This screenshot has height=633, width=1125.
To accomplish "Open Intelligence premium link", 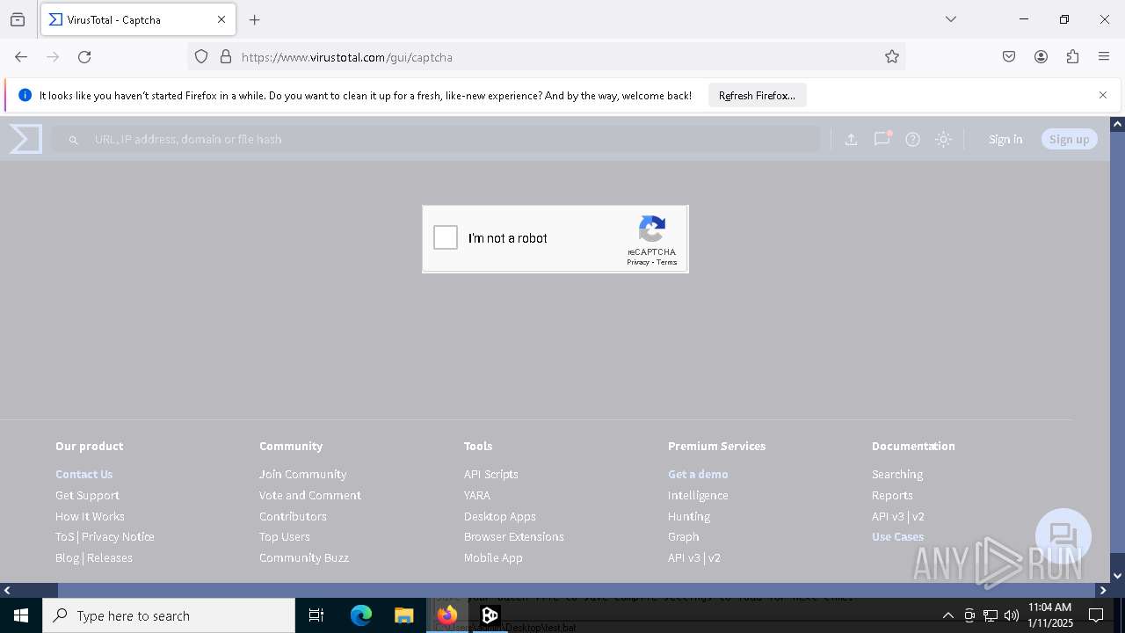I will 698,495.
